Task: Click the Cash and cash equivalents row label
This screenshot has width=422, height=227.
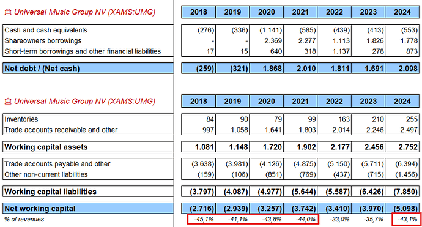Action: pos(46,30)
